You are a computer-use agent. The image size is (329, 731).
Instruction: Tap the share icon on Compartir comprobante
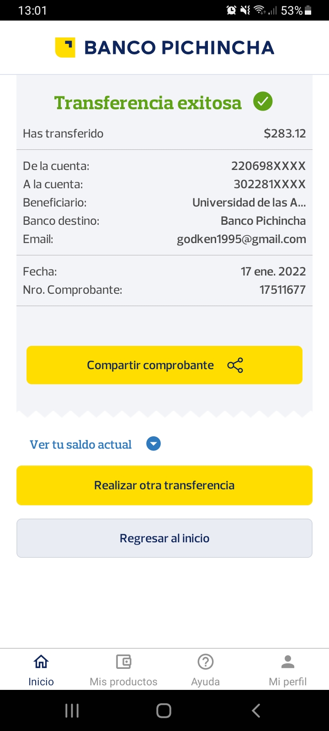click(235, 365)
